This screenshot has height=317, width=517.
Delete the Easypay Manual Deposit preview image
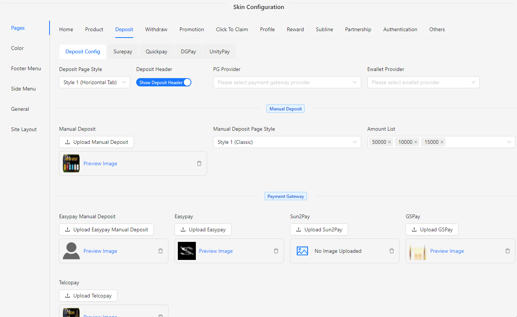click(160, 251)
